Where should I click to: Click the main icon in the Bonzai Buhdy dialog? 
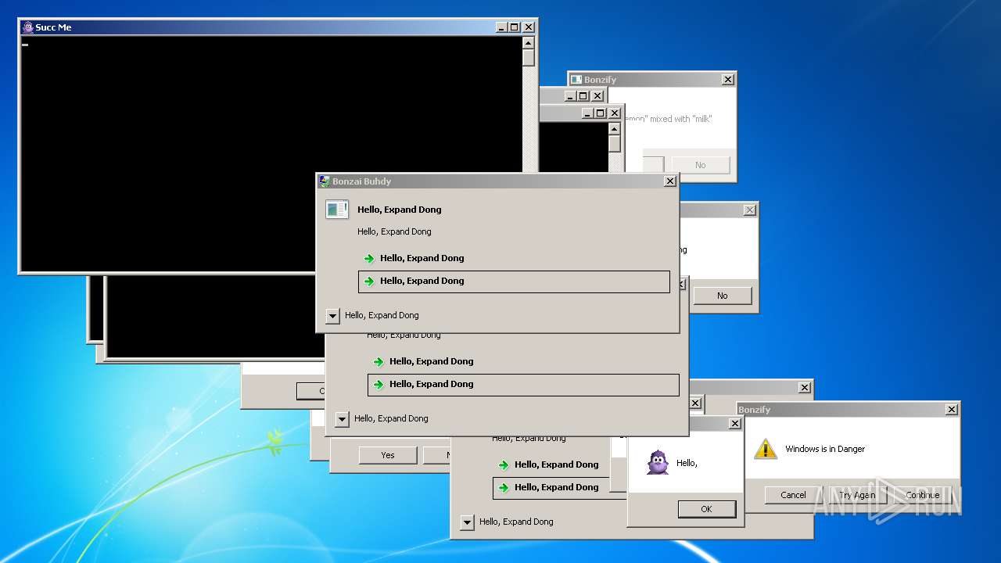(337, 210)
